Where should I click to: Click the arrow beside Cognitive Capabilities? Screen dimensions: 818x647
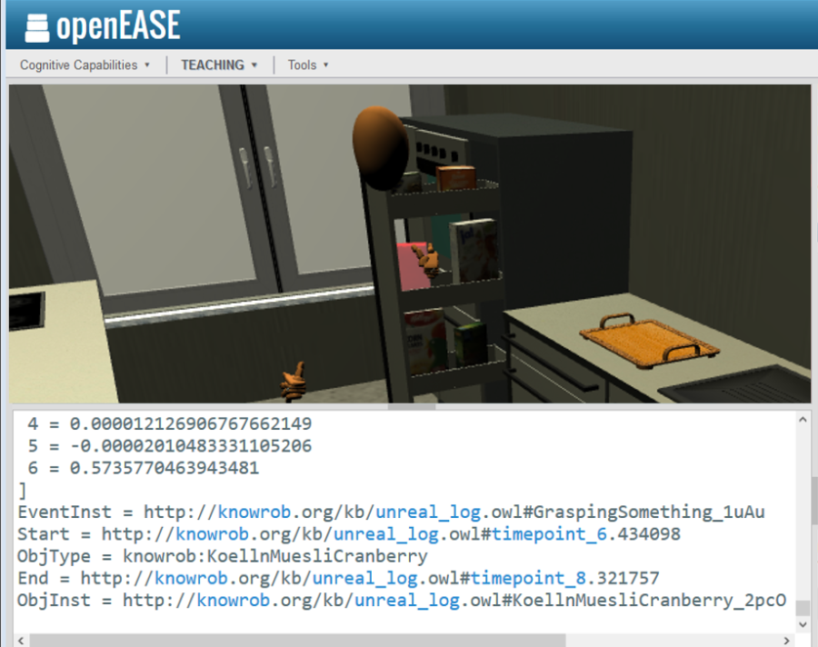147,65
